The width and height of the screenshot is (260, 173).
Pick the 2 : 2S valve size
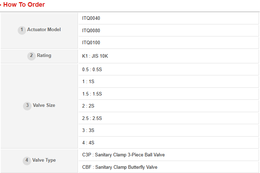[x=88, y=106]
